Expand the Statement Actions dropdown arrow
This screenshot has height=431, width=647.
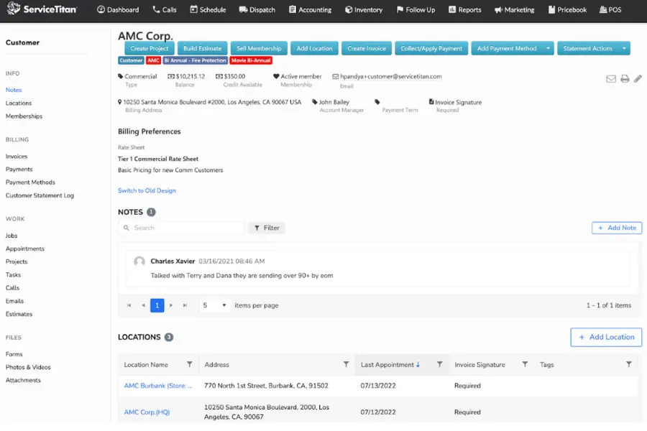[x=624, y=48]
